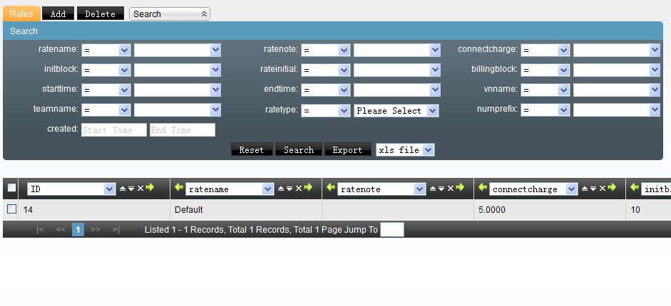Go to the next page of records

coord(96,230)
